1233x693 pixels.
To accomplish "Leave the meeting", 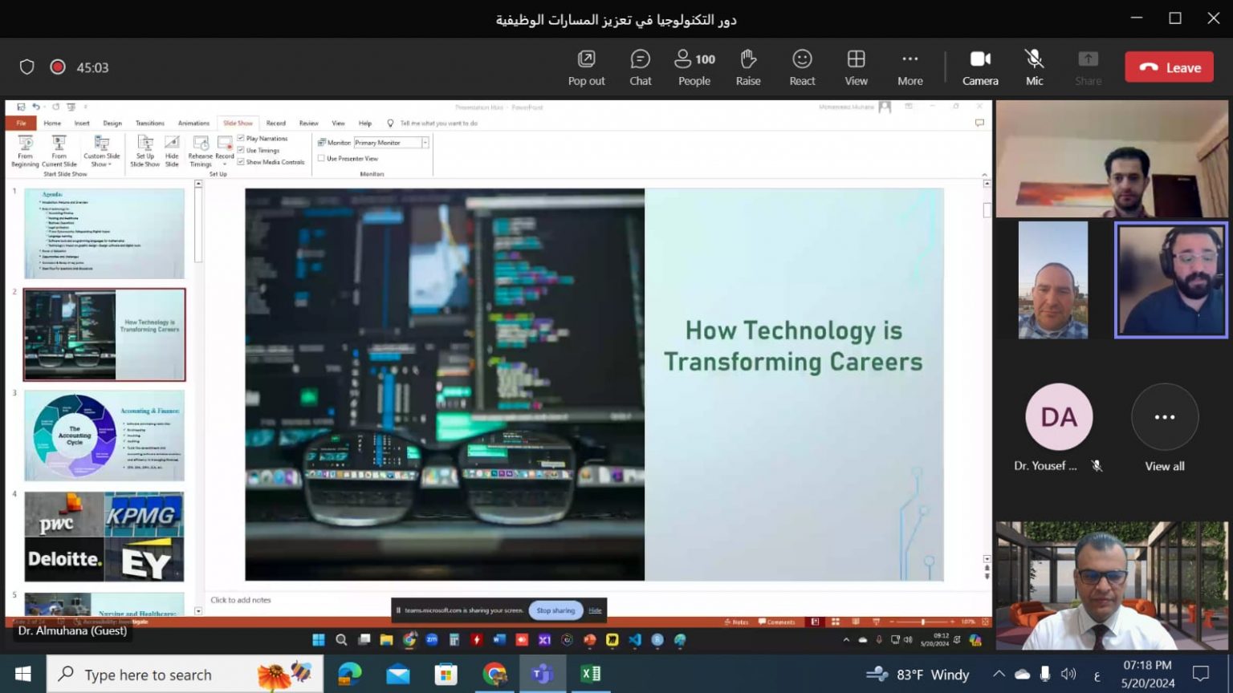I will 1169,67.
